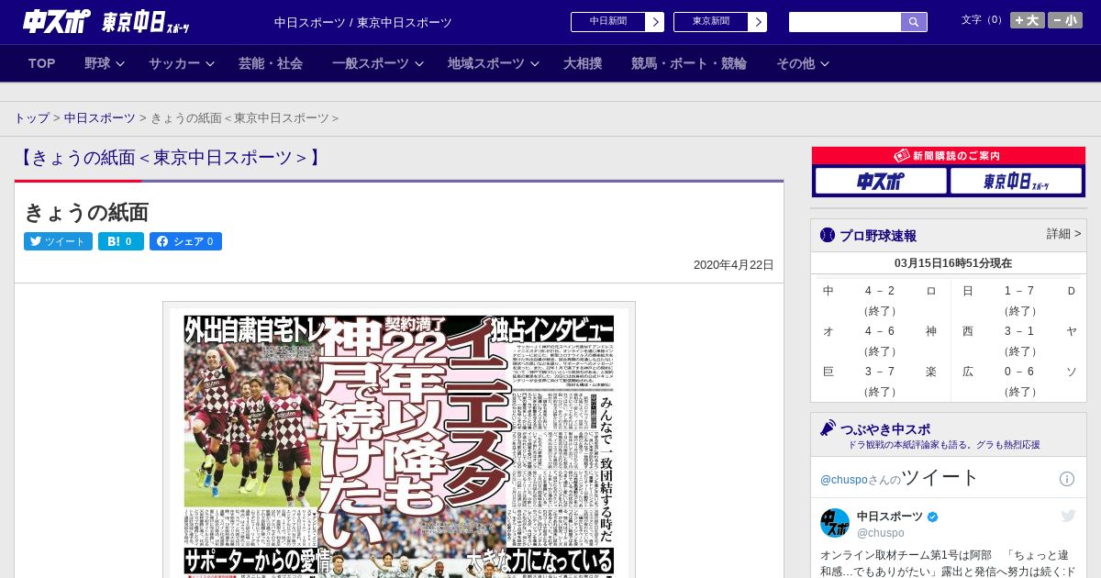Click the arrow next to 中日新聞
This screenshot has width=1101, height=578.
(x=655, y=22)
